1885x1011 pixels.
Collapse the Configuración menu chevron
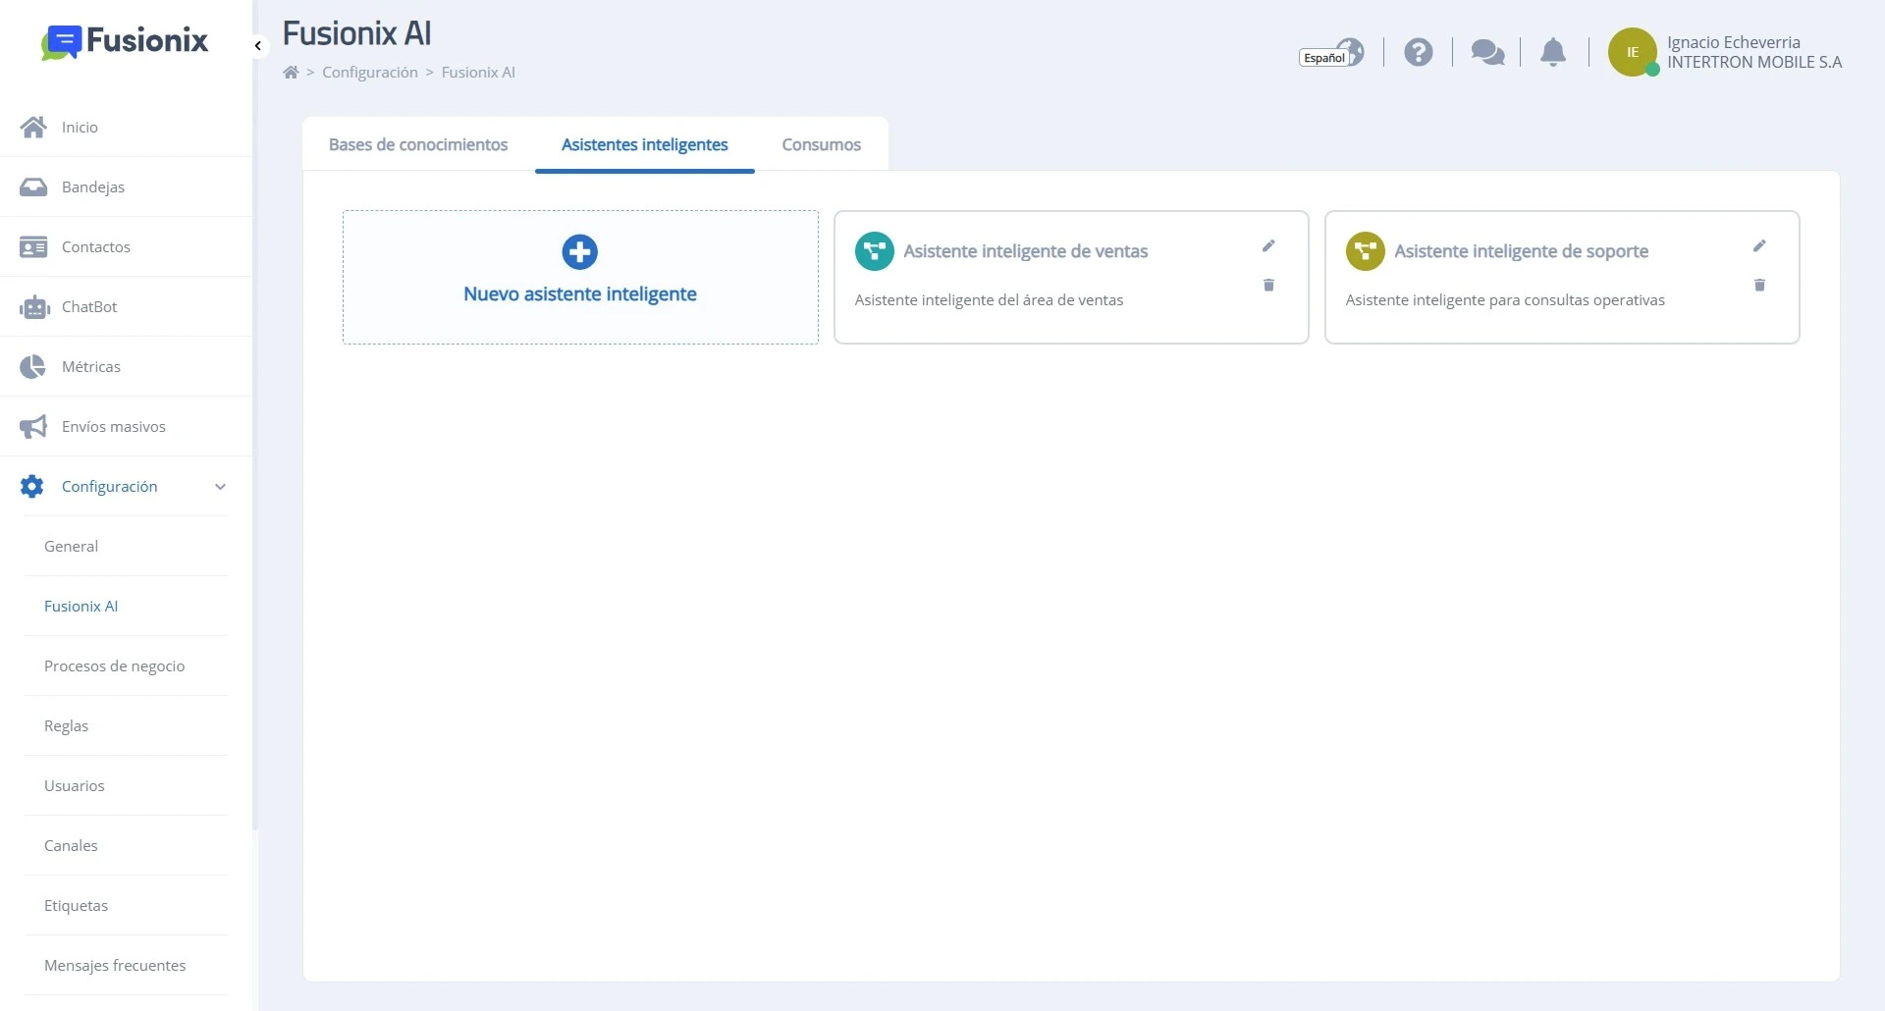220,487
